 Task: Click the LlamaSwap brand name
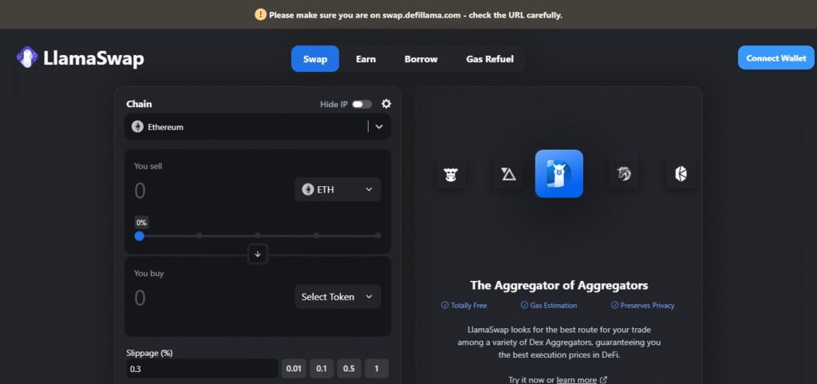(94, 59)
